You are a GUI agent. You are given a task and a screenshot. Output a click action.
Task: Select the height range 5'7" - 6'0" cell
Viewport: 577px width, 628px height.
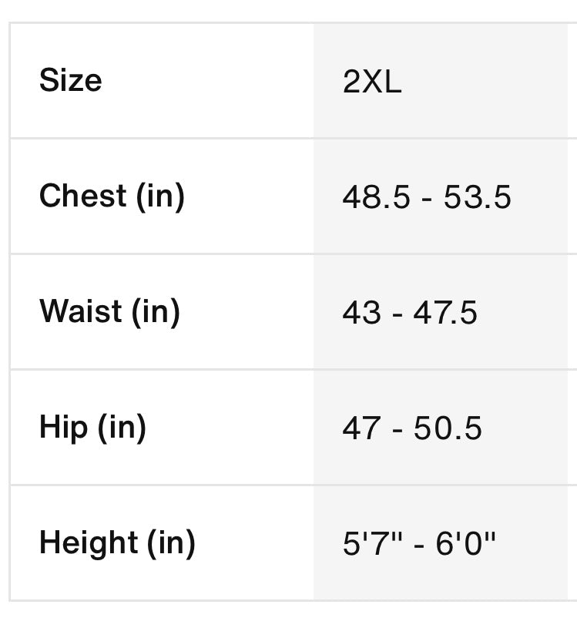click(419, 545)
